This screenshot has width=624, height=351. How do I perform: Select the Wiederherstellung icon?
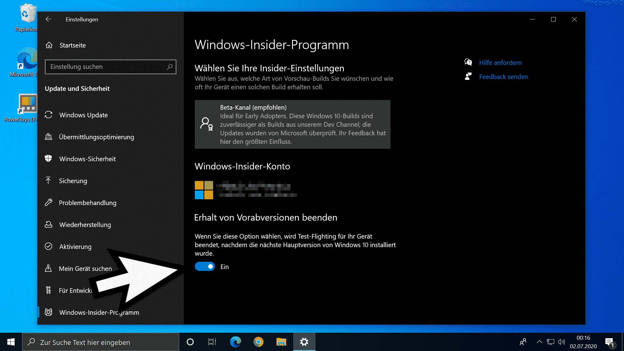(48, 224)
